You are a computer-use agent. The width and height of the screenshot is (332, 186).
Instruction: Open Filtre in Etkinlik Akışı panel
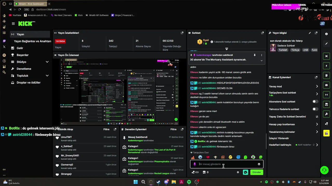(x=106, y=129)
